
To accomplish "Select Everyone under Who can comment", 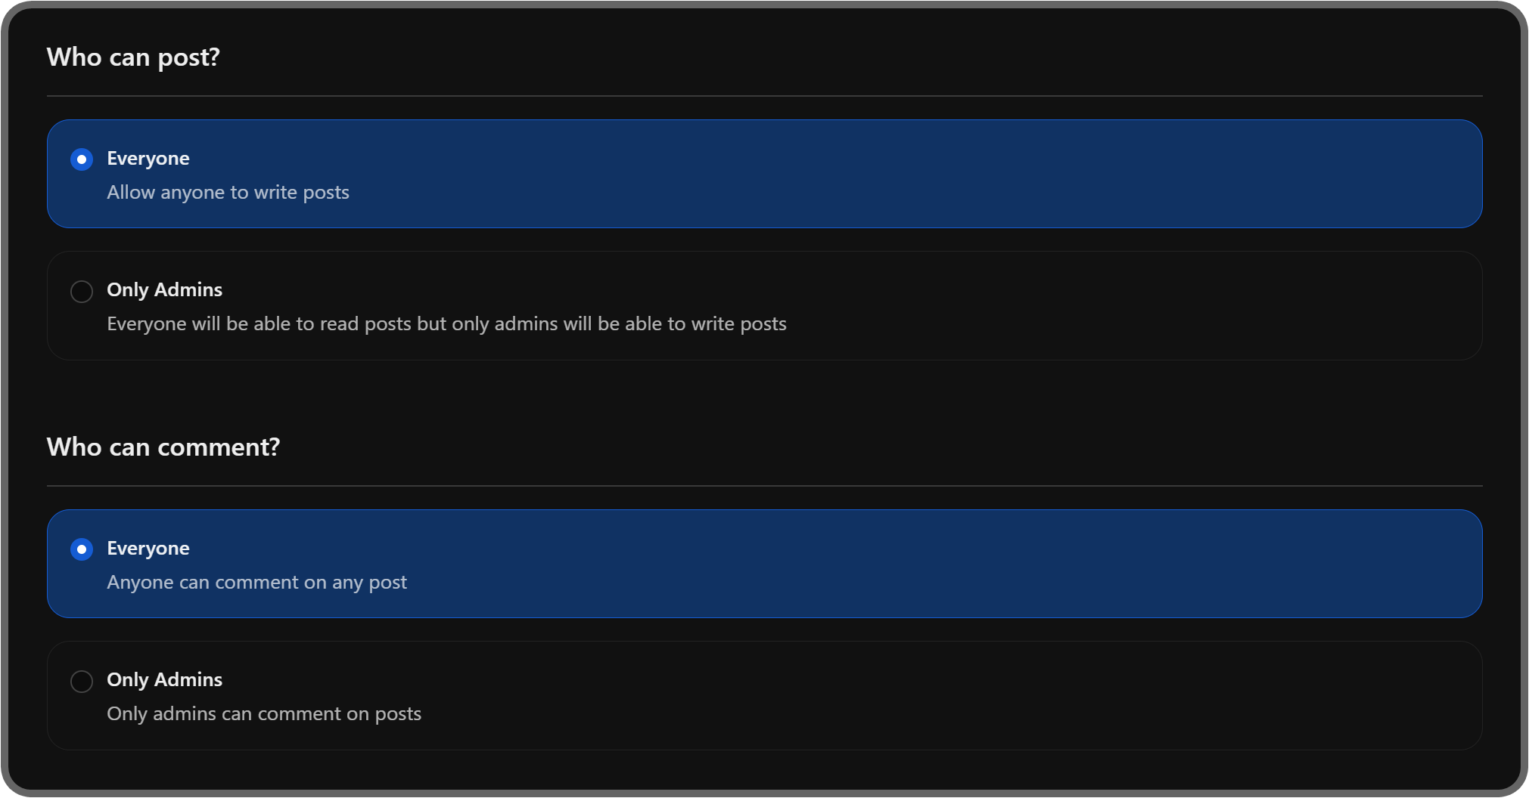I will point(82,549).
